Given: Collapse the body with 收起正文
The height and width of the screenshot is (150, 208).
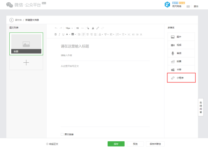Looking at the screenshot, I should [52, 144].
